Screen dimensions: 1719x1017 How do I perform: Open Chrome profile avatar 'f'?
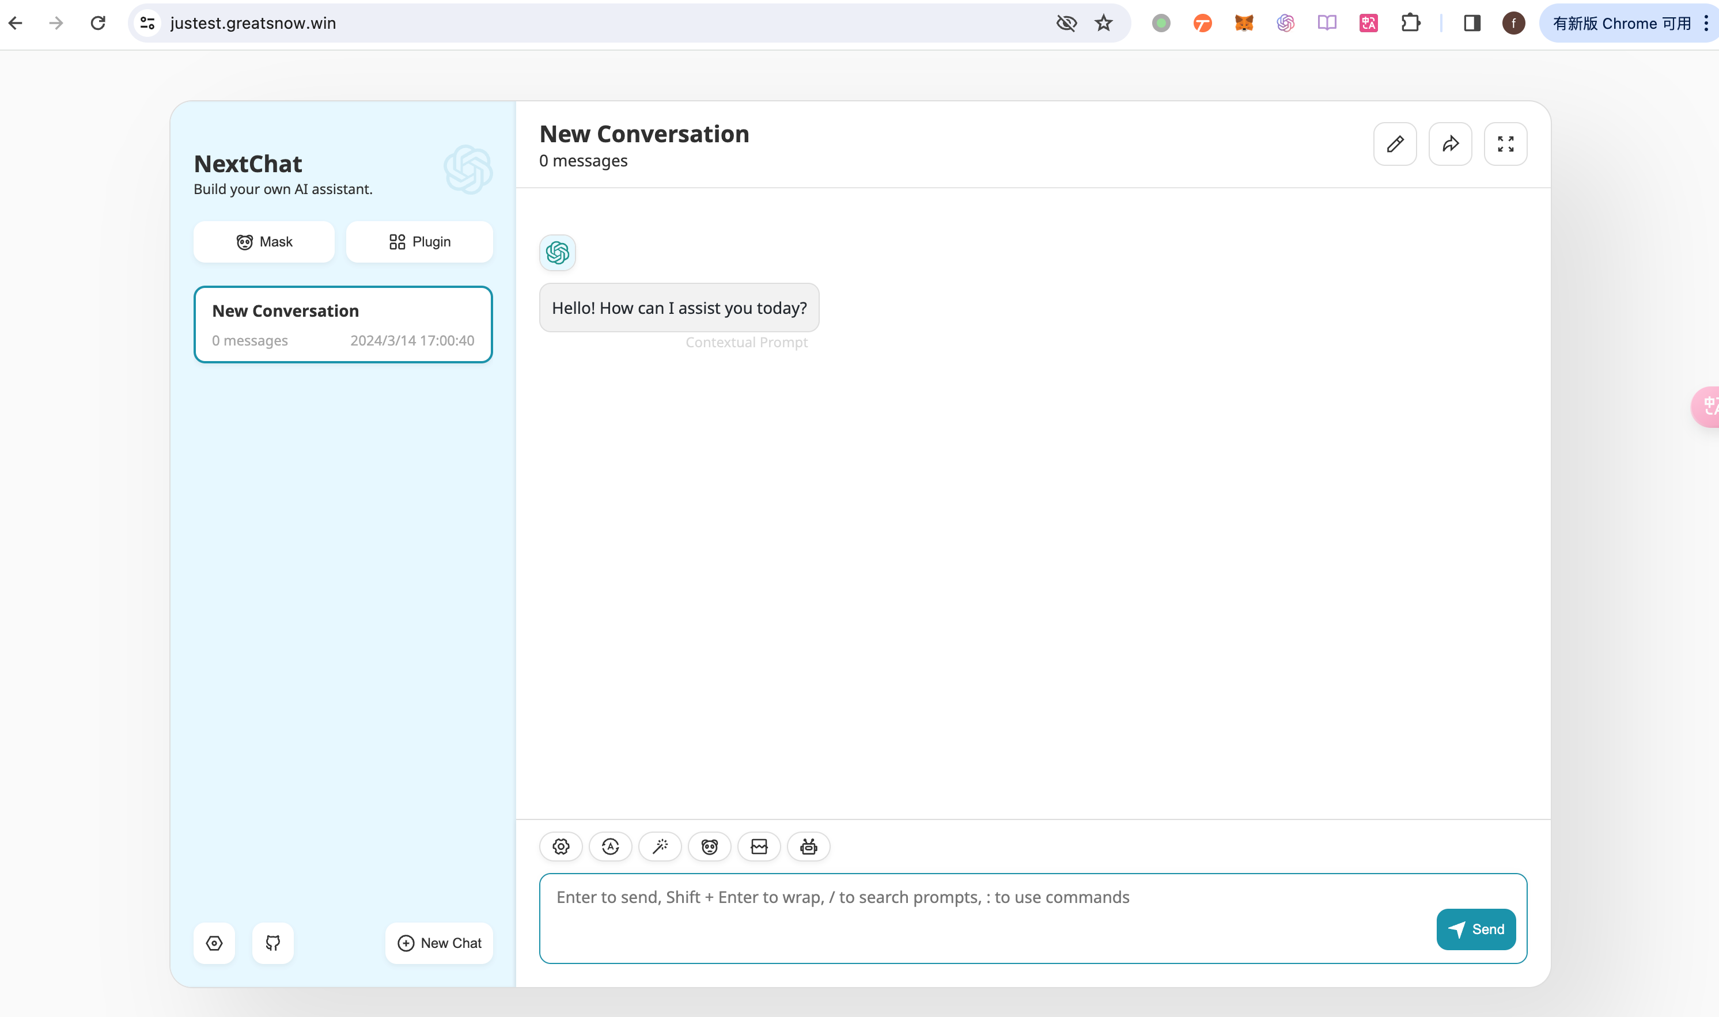pyautogui.click(x=1513, y=23)
